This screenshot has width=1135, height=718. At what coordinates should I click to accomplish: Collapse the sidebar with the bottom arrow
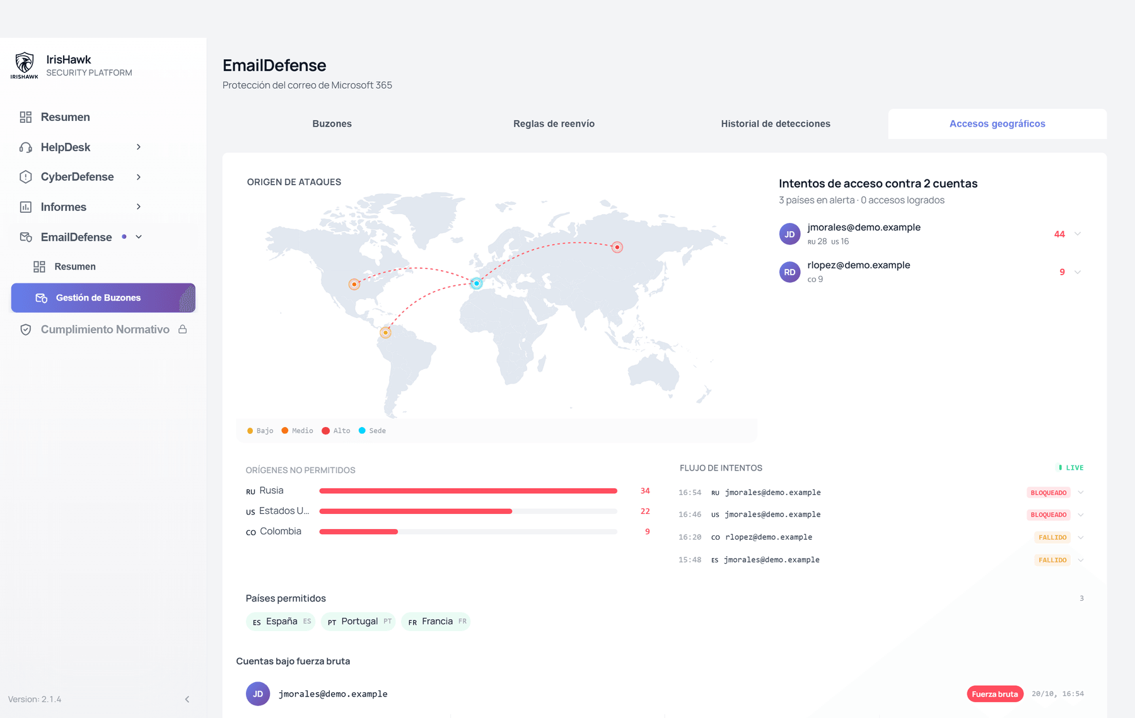[x=187, y=699]
